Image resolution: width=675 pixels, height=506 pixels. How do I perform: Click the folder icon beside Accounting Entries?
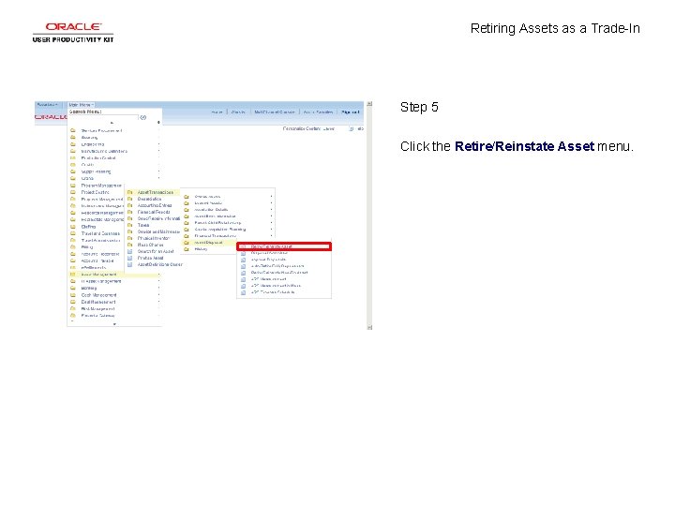130,205
